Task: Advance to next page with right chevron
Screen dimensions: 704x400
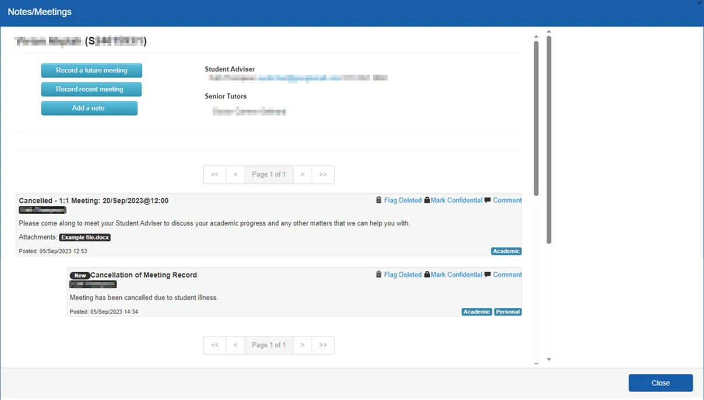Action: [x=302, y=174]
